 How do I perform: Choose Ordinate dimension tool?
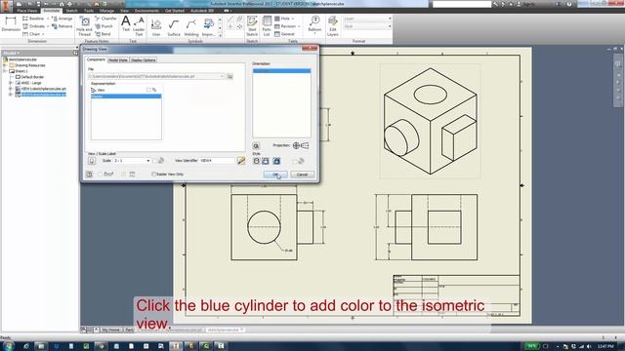point(33,26)
